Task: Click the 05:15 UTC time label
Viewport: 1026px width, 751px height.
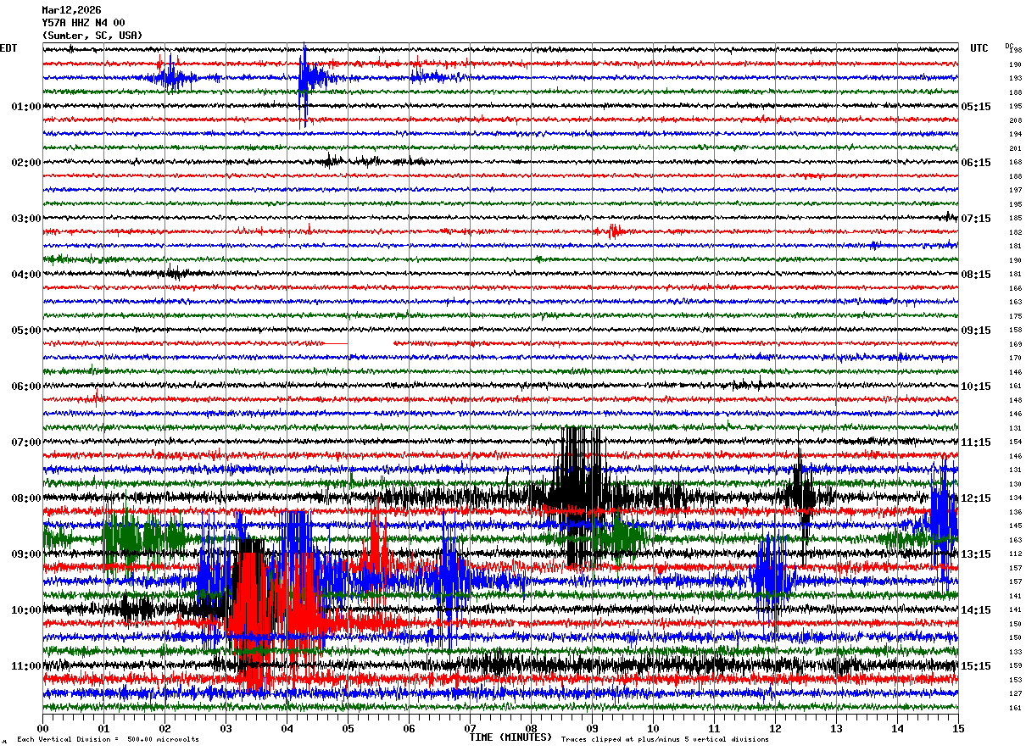Action: point(976,107)
